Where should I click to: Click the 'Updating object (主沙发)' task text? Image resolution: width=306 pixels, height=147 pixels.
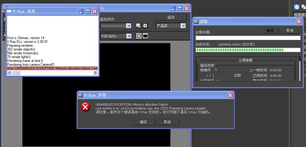(236, 44)
